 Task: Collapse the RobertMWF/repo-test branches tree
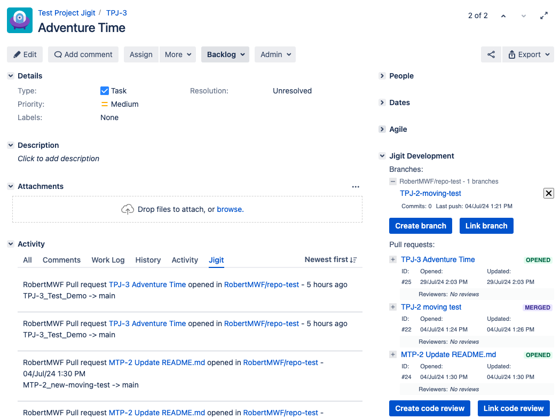(393, 181)
